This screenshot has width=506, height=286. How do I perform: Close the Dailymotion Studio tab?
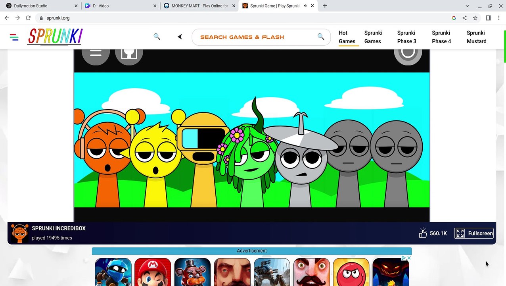pos(76,6)
